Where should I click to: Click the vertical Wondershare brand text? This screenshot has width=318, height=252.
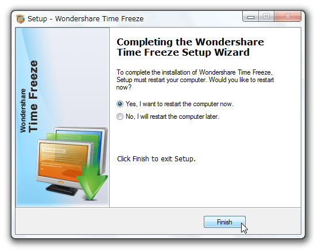point(23,111)
